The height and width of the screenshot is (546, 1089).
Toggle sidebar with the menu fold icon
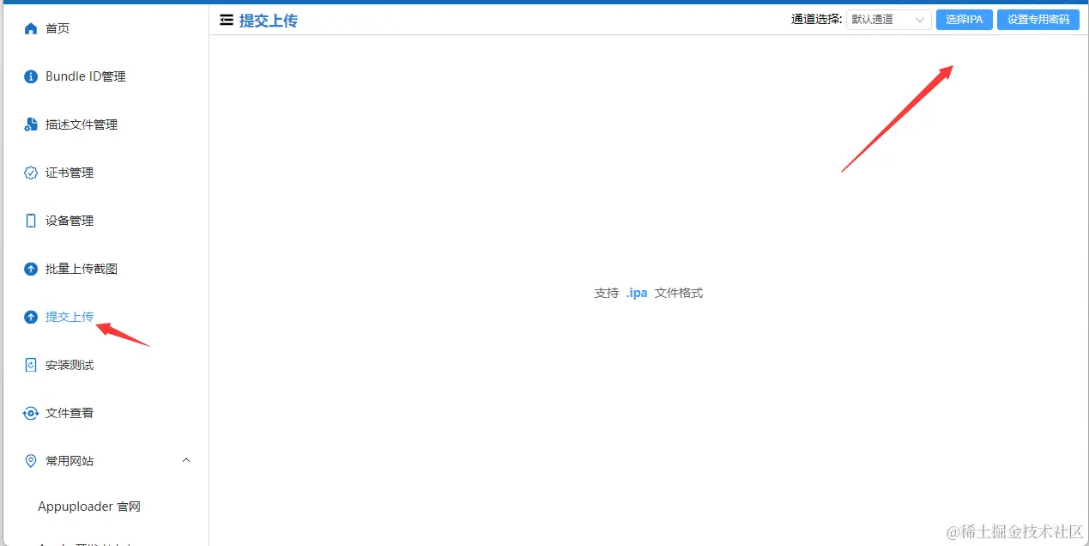click(x=227, y=20)
